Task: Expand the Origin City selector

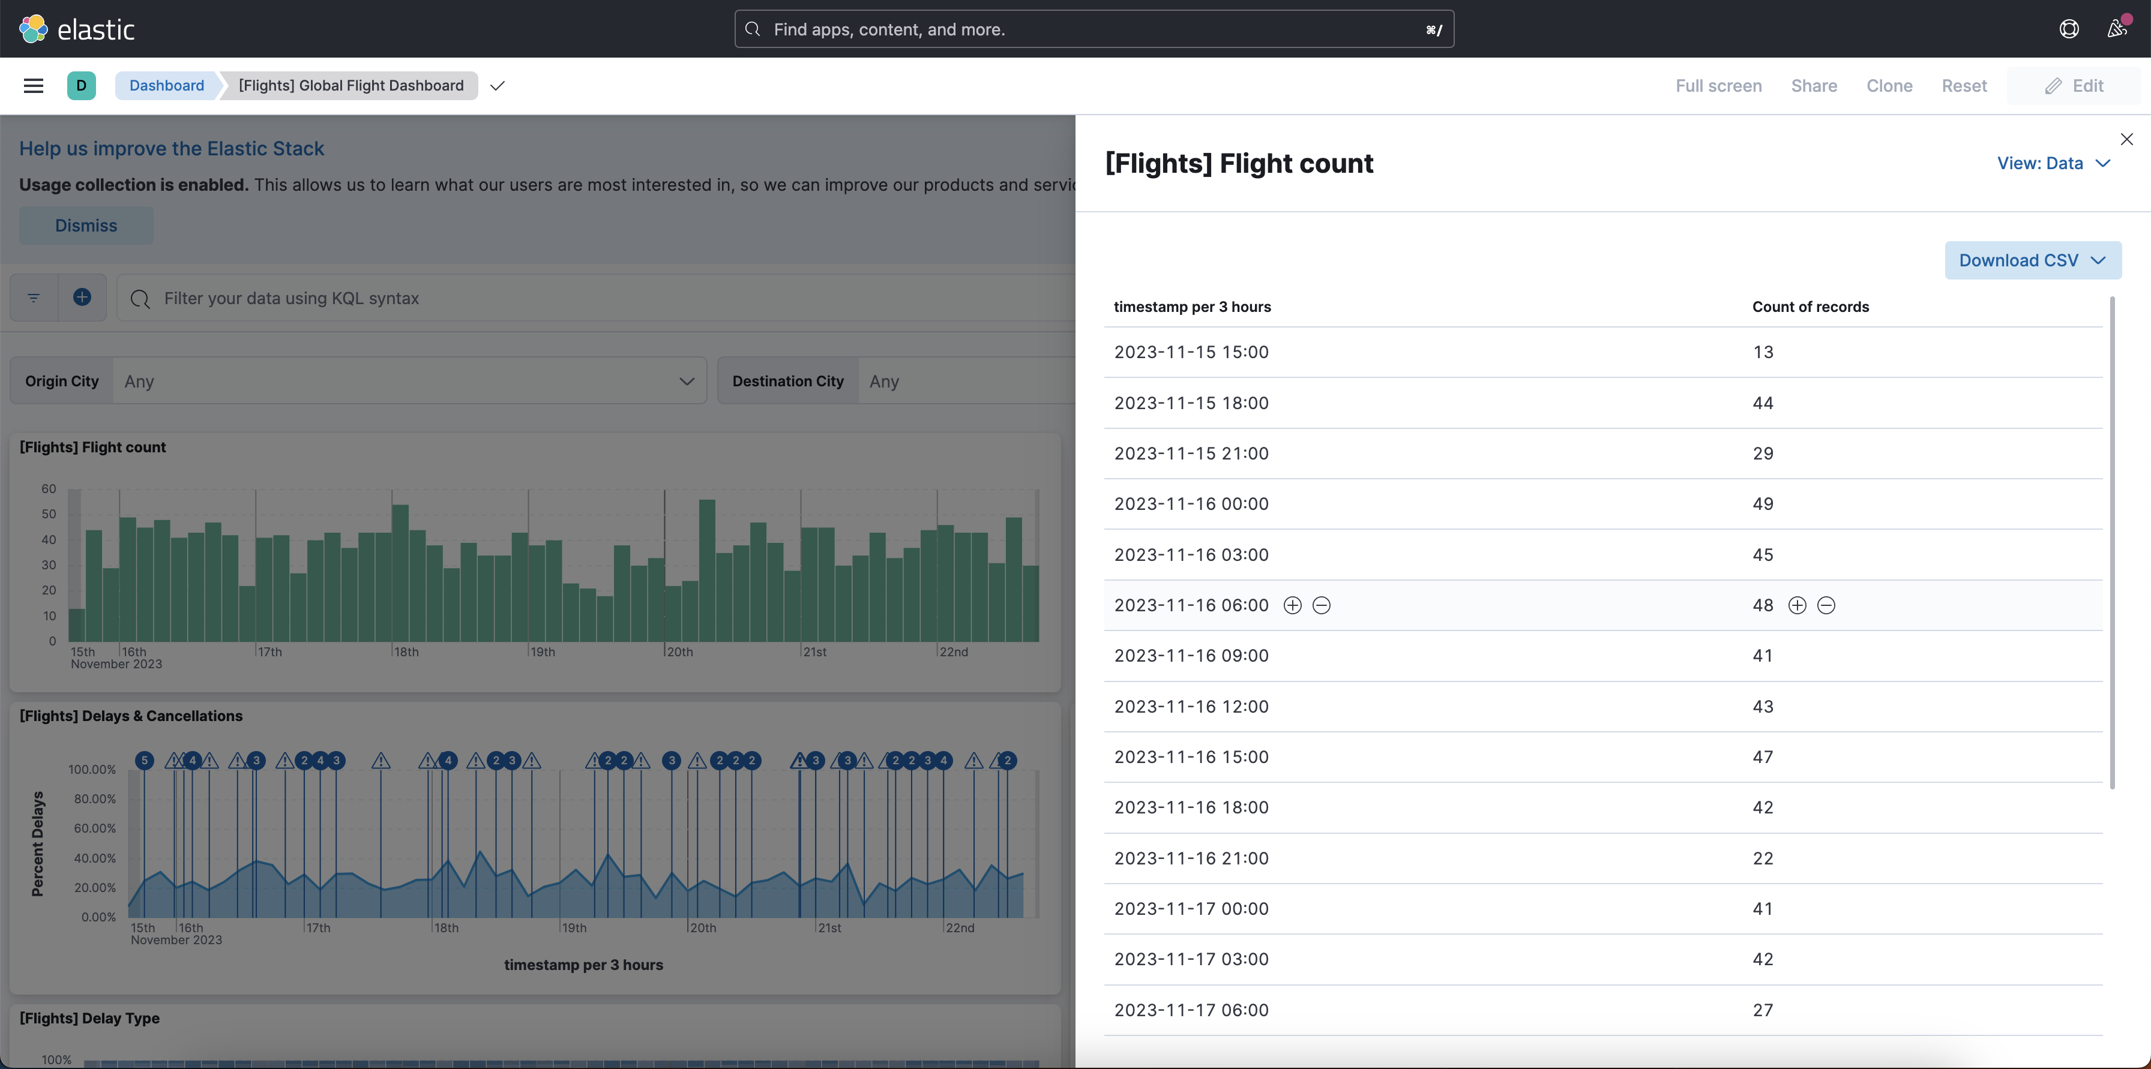Action: click(409, 382)
